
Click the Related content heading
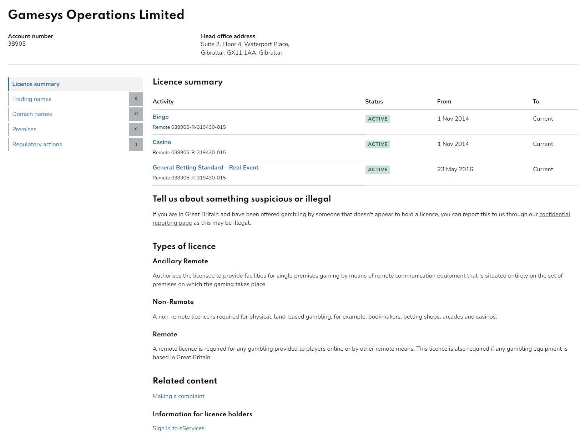pyautogui.click(x=185, y=381)
